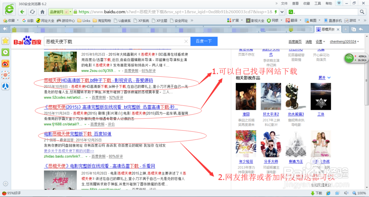Open the chenheng320324 account dropdown
This screenshot has height=197, width=369.
tap(345, 42)
